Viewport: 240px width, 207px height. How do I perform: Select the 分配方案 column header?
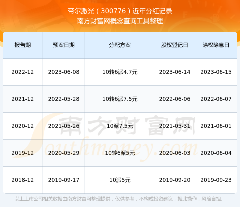tap(120, 45)
